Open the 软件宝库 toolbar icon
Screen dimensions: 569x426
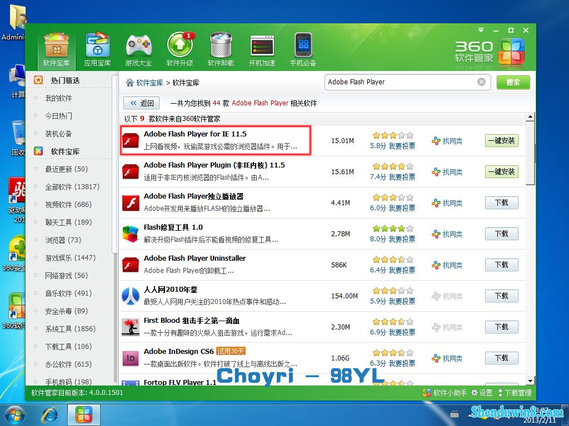[56, 50]
